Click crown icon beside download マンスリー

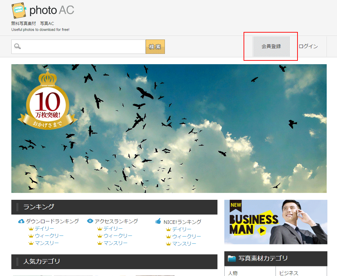click(31, 243)
